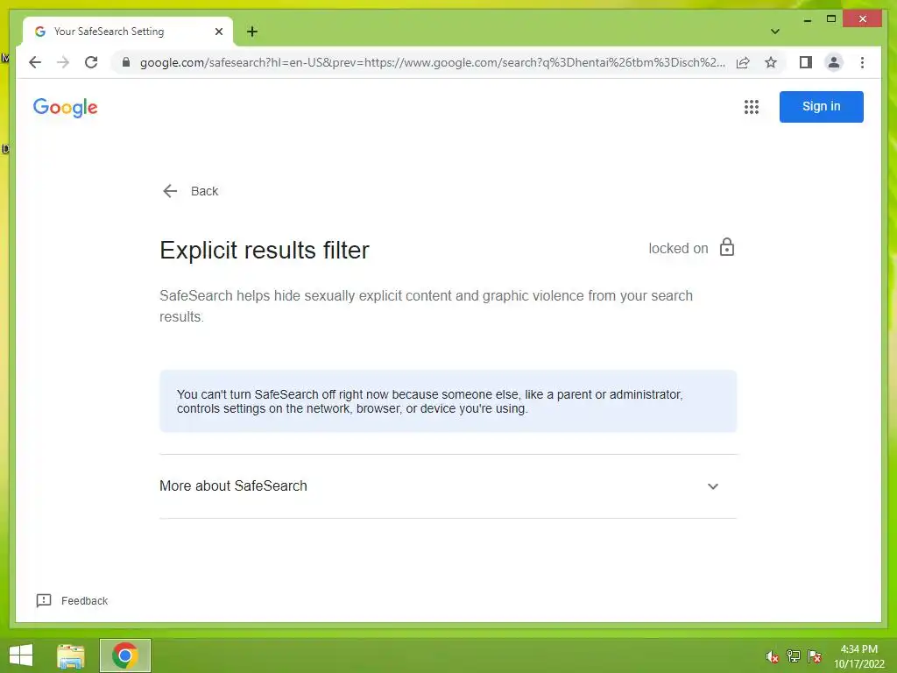Screen dimensions: 897x673
Task: Click the Sign in button
Action: 821,106
